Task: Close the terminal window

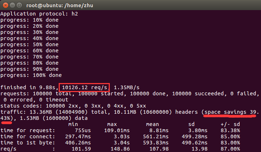Action: click(5, 5)
